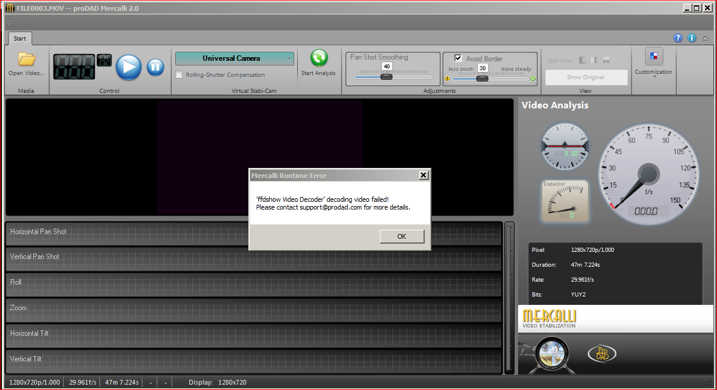Click the Video Analysis heading
This screenshot has width=717, height=390.
[555, 105]
